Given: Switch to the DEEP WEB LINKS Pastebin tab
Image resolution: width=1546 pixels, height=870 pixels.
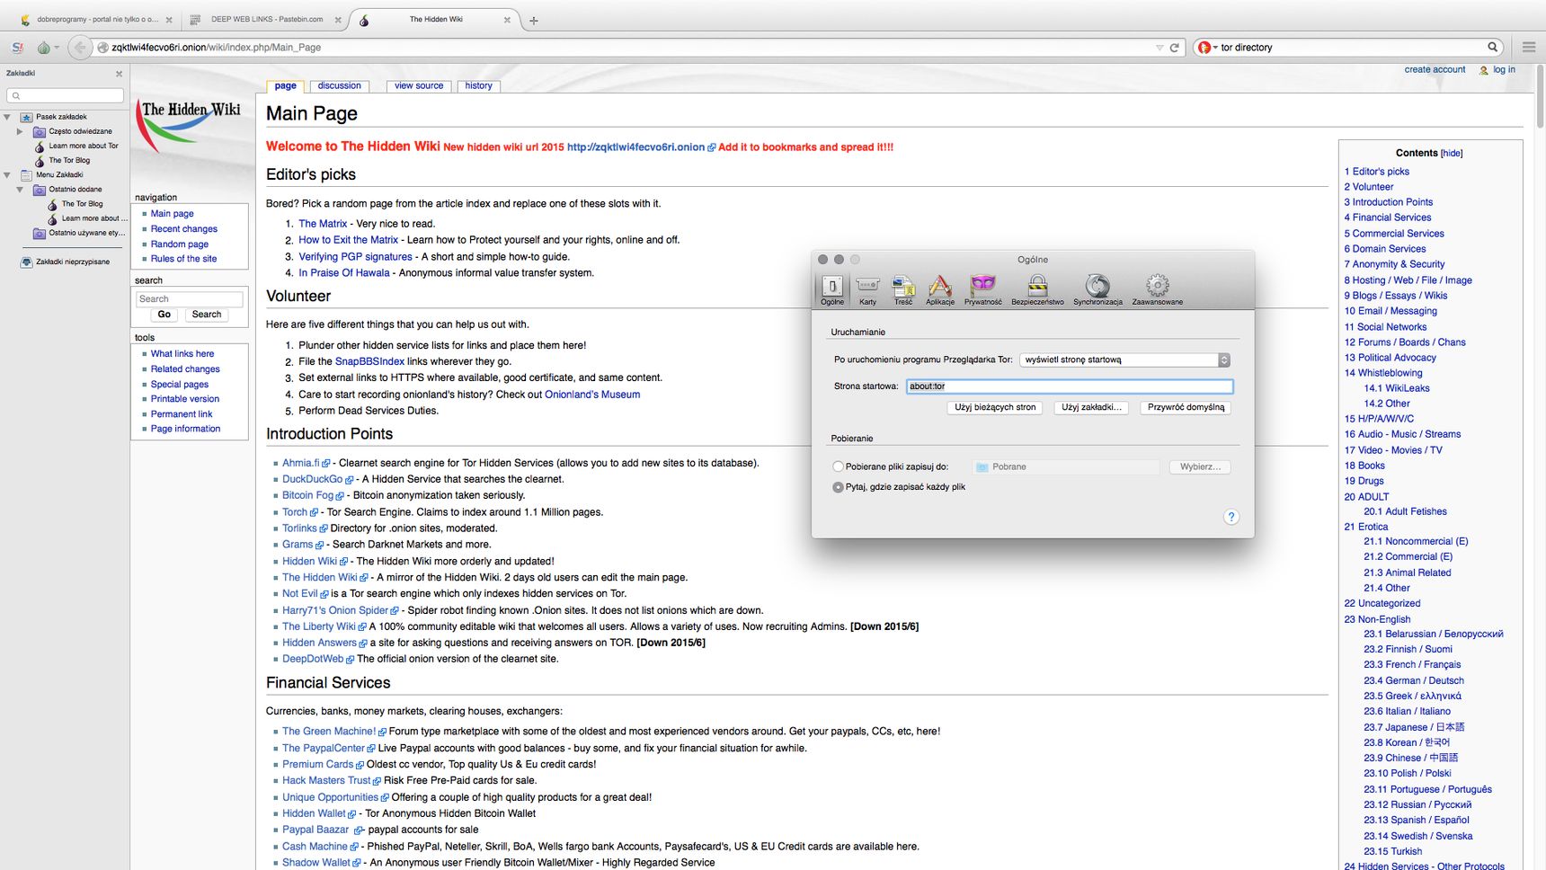Looking at the screenshot, I should pyautogui.click(x=265, y=19).
